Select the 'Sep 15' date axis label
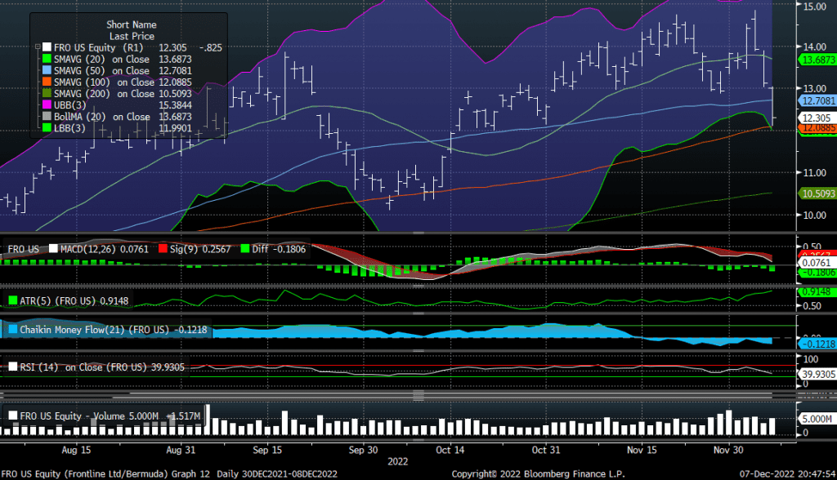Viewport: 837px width, 480px height. pyautogui.click(x=267, y=450)
